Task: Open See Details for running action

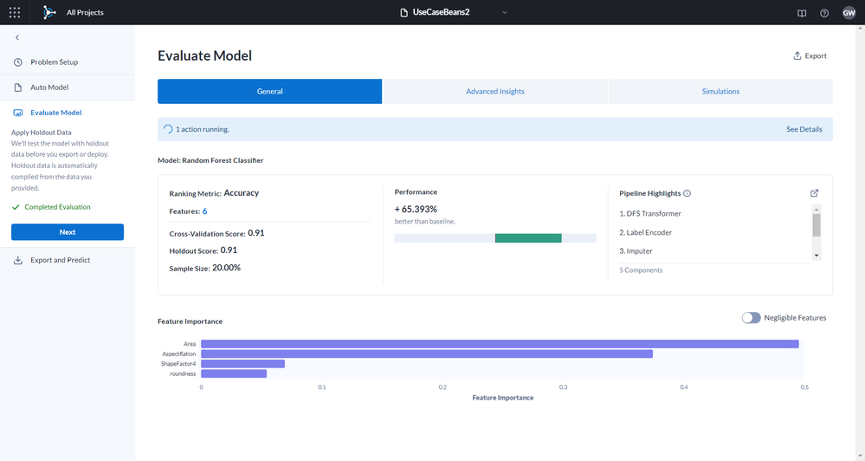Action: click(804, 129)
